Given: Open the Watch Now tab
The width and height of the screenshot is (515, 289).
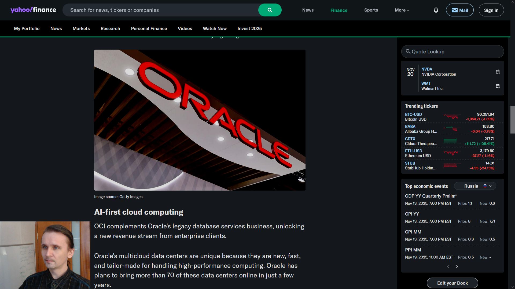Looking at the screenshot, I should pyautogui.click(x=215, y=28).
